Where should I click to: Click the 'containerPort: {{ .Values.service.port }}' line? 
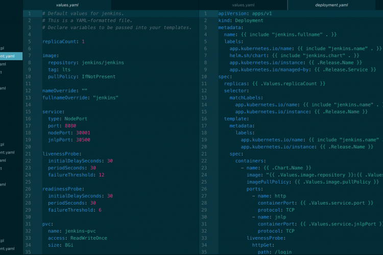pos(316,203)
